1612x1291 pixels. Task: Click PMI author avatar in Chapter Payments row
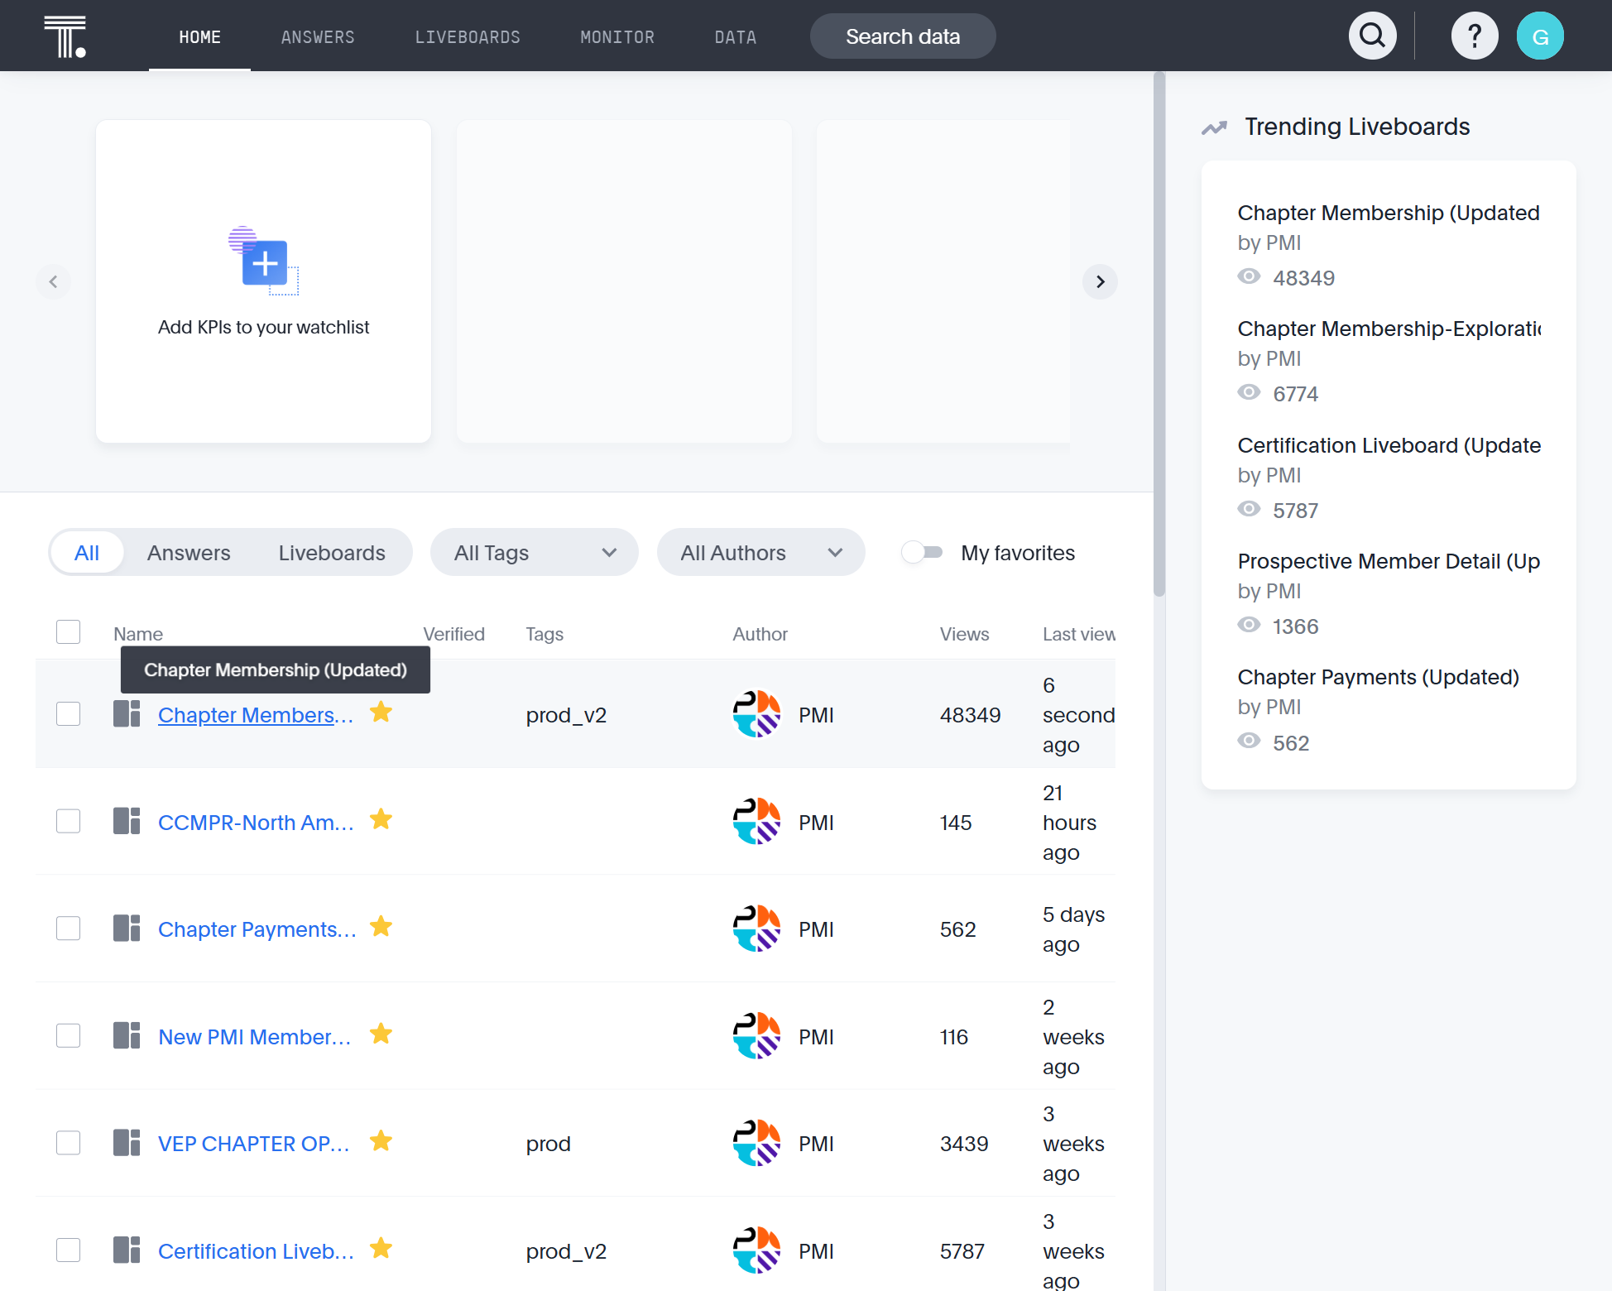pyautogui.click(x=756, y=929)
